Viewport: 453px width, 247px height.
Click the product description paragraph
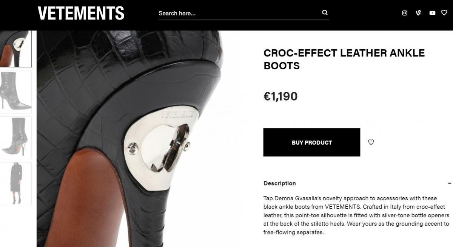356,215
